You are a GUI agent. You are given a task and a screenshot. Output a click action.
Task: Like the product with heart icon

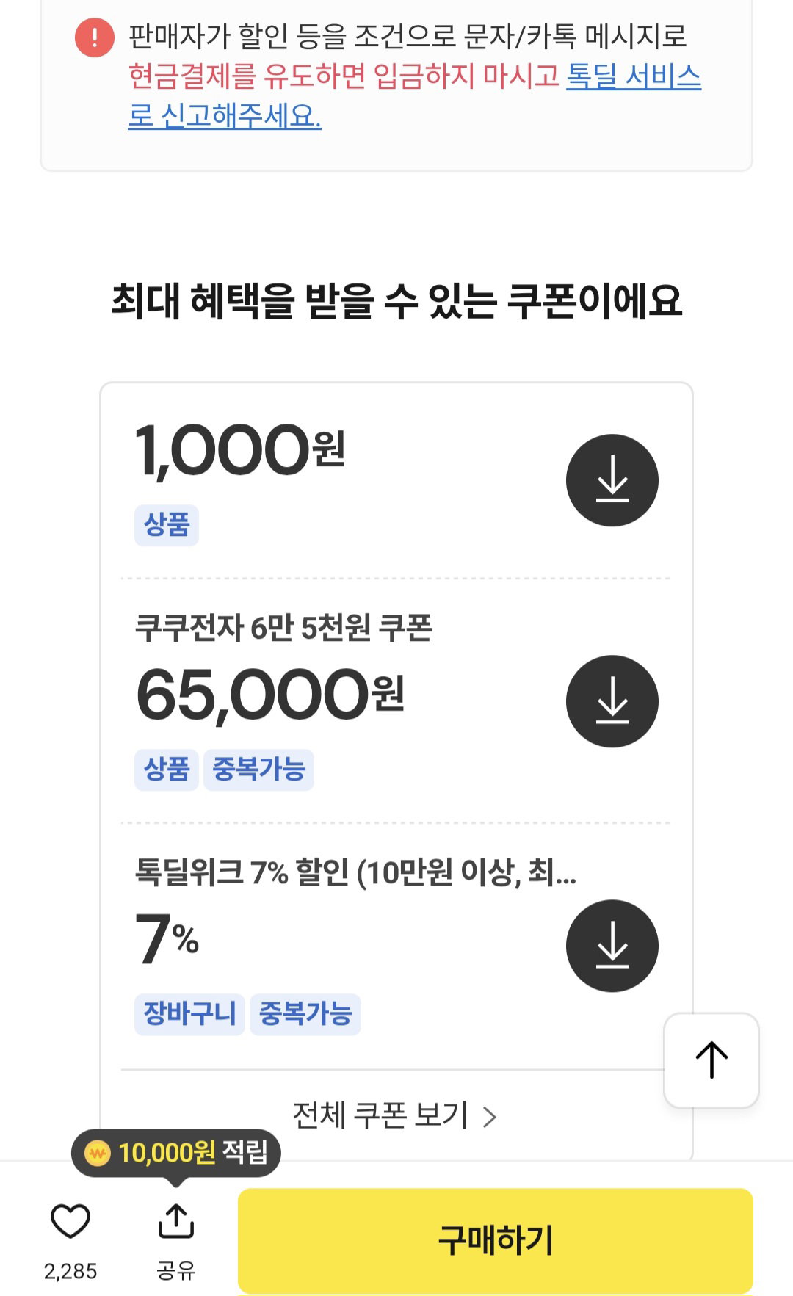pos(70,1221)
